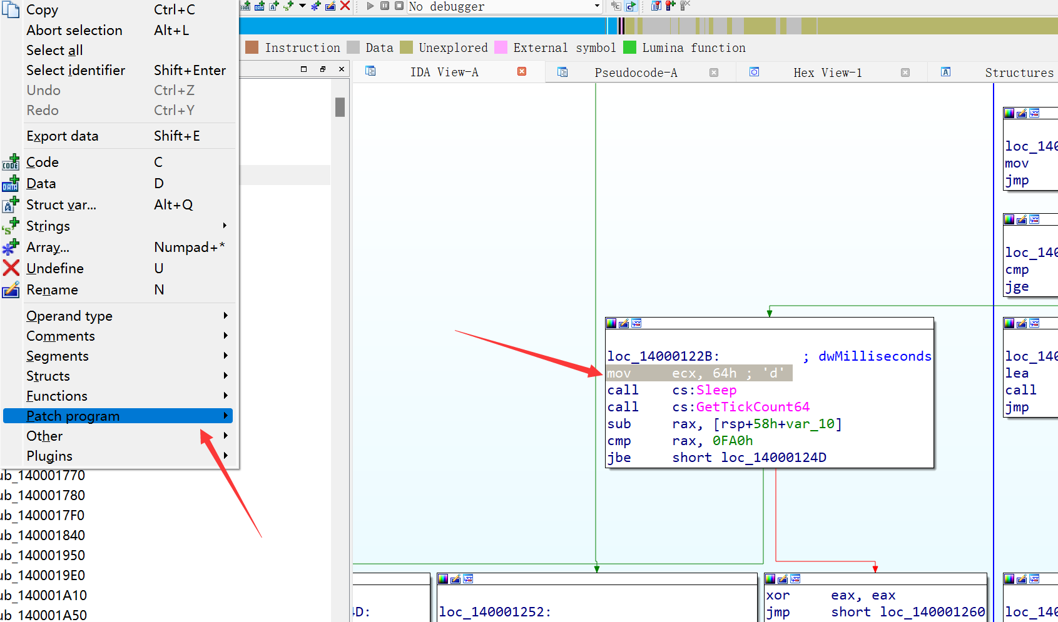The width and height of the screenshot is (1058, 622).
Task: Click the Sleep call target
Action: tap(716, 390)
